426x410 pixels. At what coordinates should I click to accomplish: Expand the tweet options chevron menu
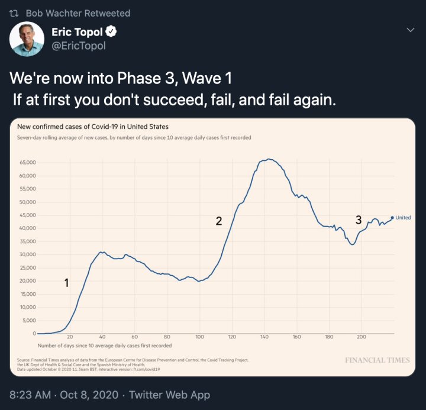point(411,30)
